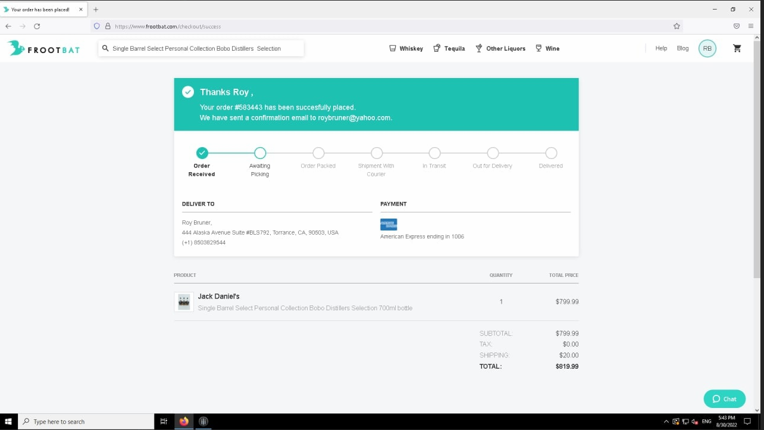This screenshot has width=764, height=430.
Task: Click the Windows taskbar search box
Action: [x=86, y=422]
